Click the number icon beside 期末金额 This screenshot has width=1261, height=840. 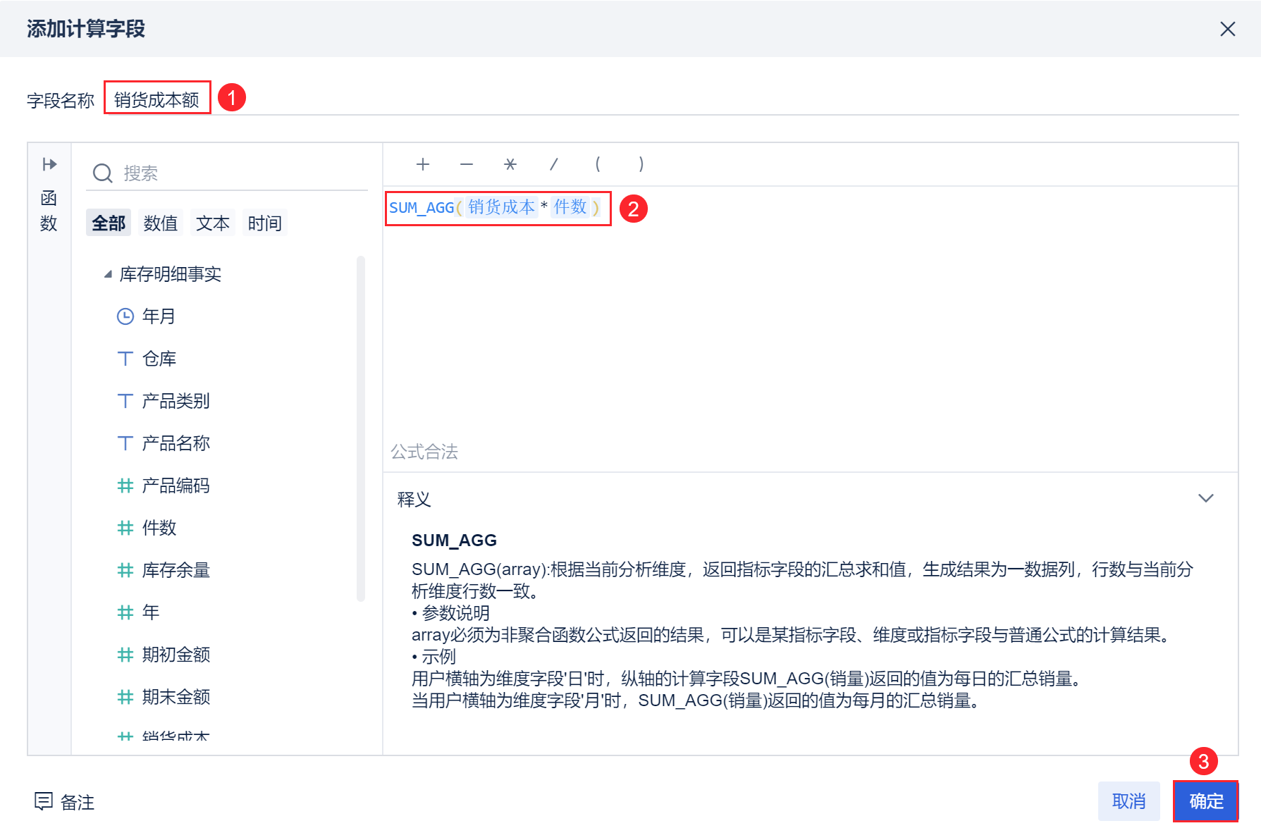[x=125, y=697]
